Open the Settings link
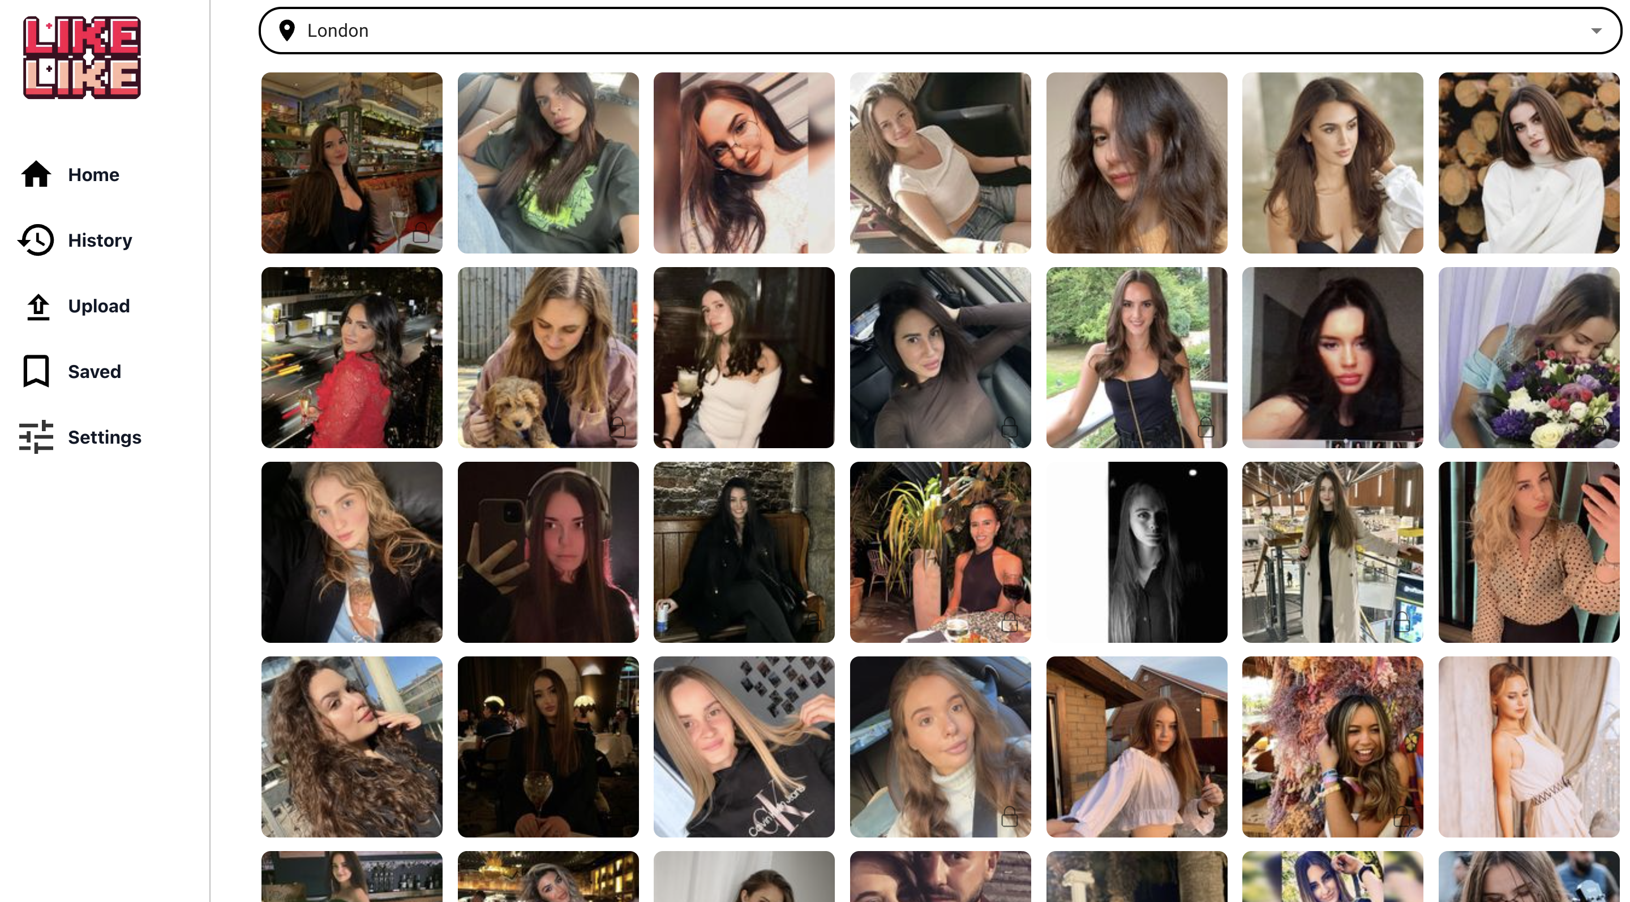Image resolution: width=1630 pixels, height=902 pixels. (x=104, y=437)
